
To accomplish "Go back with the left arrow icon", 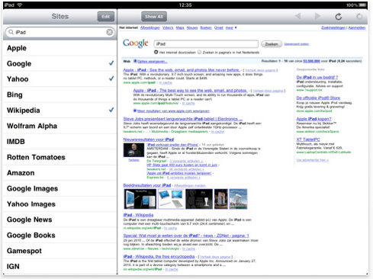I will (297, 17).
